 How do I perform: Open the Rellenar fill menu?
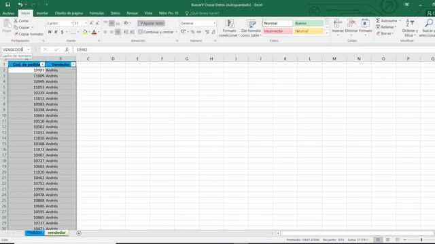coord(386,27)
